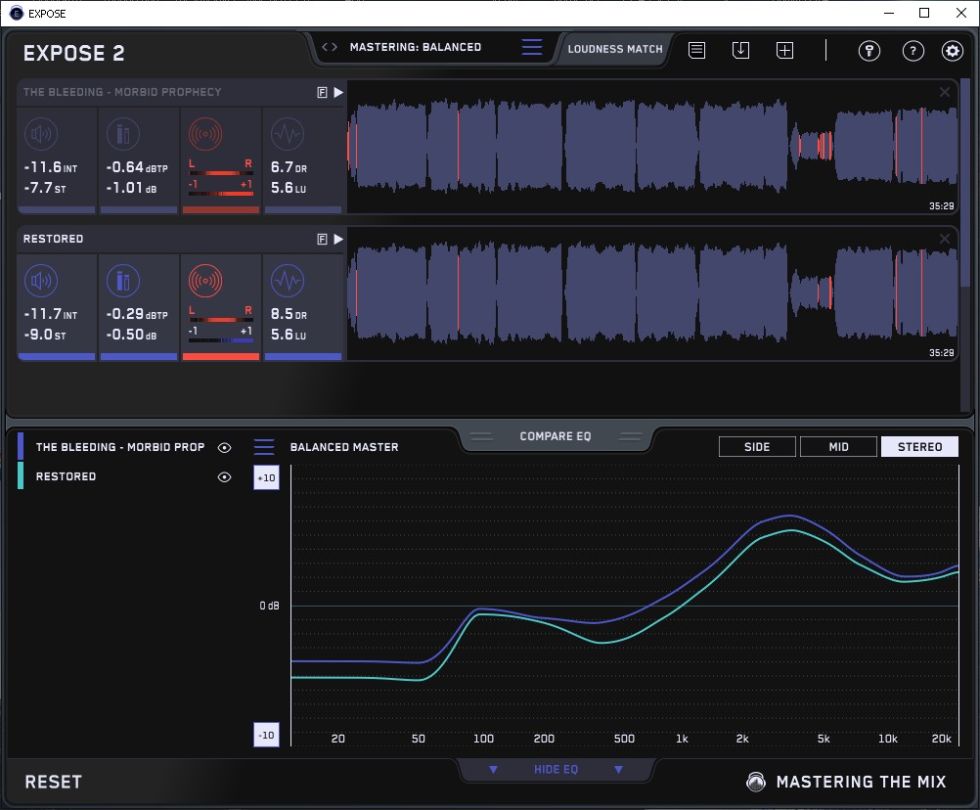Click the add track plus icon

[x=785, y=50]
